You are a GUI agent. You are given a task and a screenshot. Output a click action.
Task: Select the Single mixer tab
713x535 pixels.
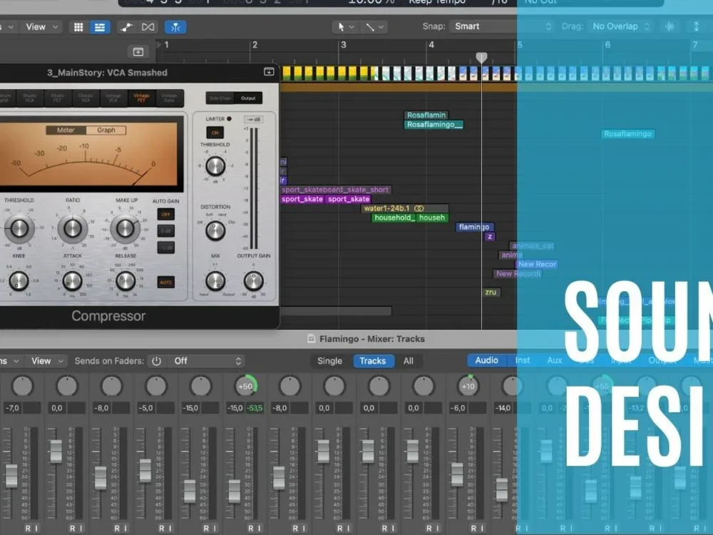(x=329, y=361)
